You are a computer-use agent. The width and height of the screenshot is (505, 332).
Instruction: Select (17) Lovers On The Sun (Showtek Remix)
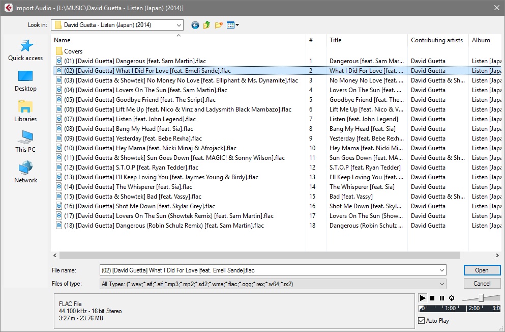169,215
